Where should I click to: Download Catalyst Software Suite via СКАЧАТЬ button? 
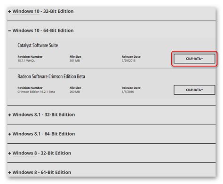(194, 59)
